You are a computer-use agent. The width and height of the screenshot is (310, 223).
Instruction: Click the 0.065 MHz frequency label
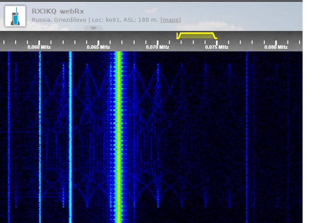pos(98,47)
